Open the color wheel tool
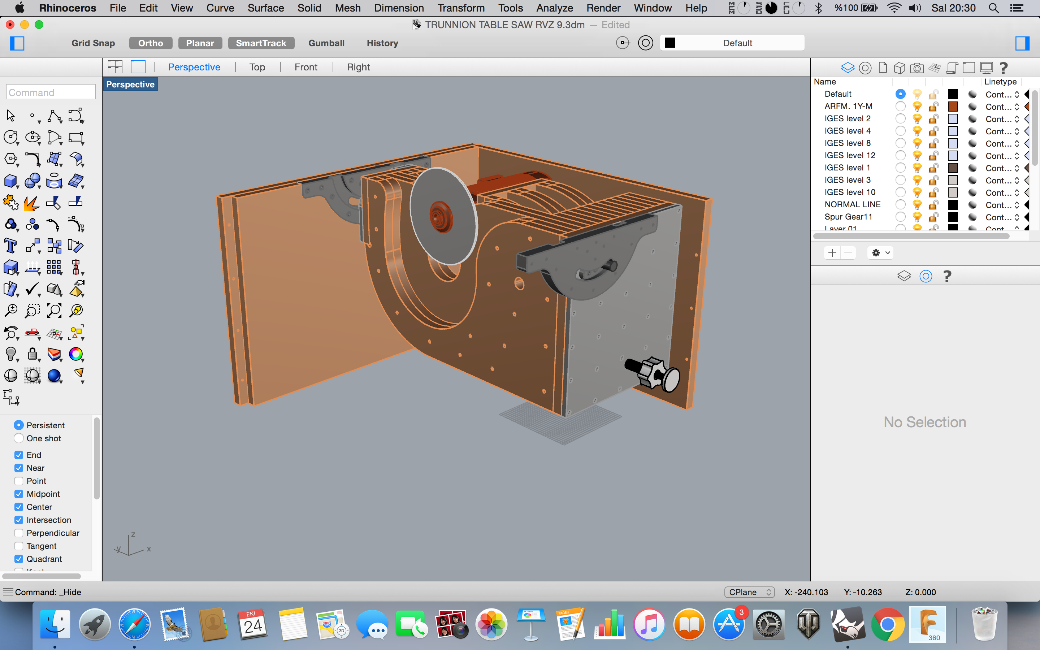This screenshot has width=1040, height=650. click(x=76, y=354)
